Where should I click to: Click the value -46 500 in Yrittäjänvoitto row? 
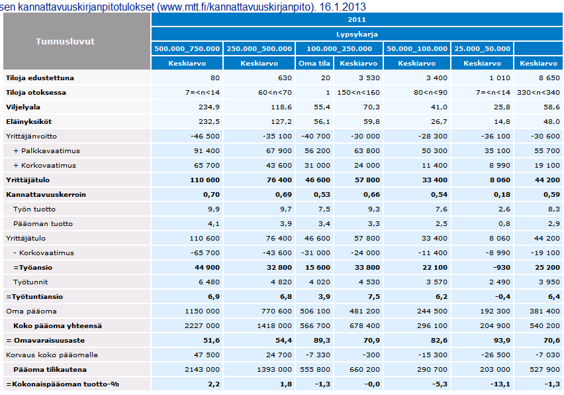pos(205,136)
